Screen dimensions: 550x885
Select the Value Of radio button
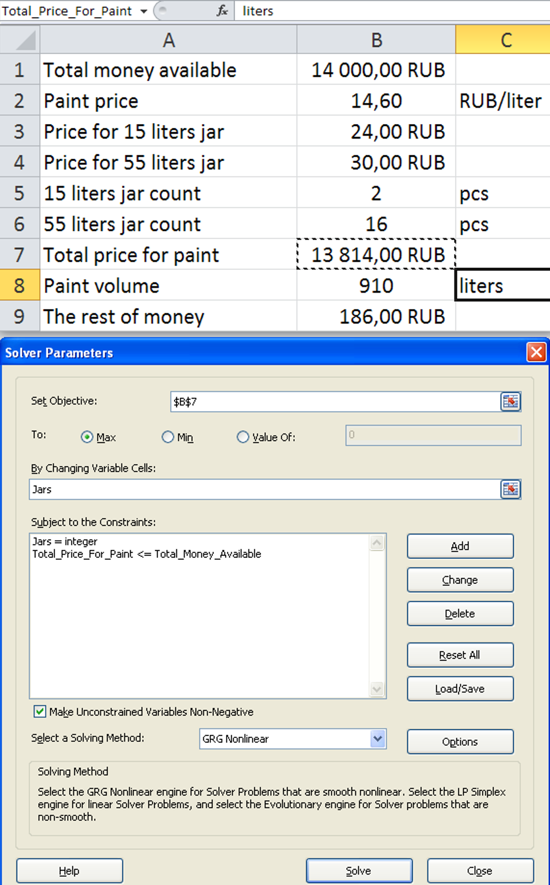243,437
